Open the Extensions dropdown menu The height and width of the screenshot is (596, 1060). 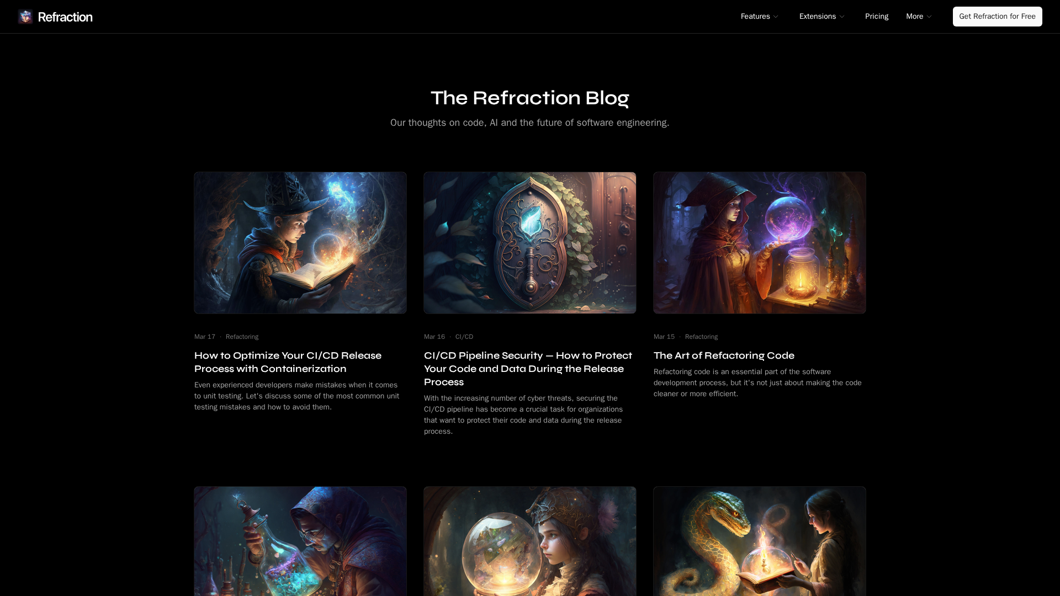coord(822,17)
